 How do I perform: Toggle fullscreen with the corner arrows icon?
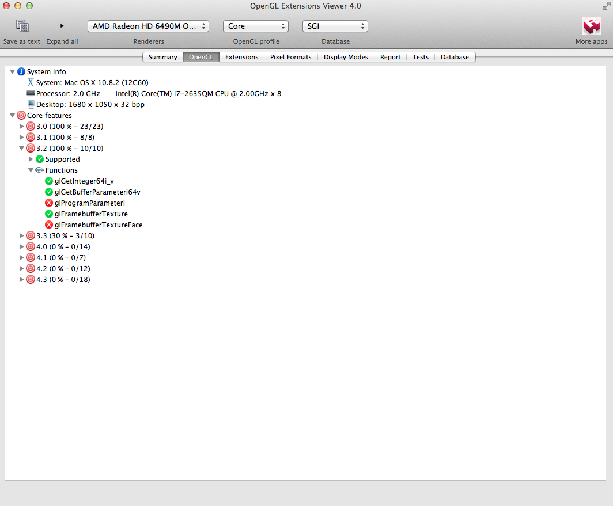(x=606, y=6)
